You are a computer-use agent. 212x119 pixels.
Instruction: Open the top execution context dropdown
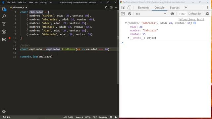[x=151, y=14]
